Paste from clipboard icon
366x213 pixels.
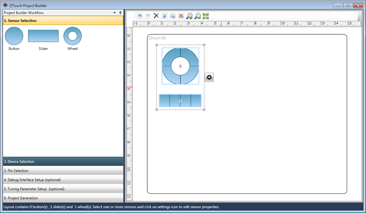pyautogui.click(x=181, y=16)
